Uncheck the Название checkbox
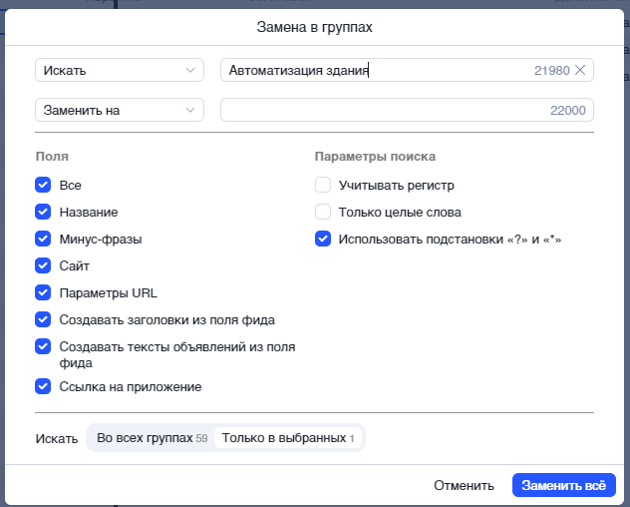Viewport: 630px width, 507px height. pos(43,213)
